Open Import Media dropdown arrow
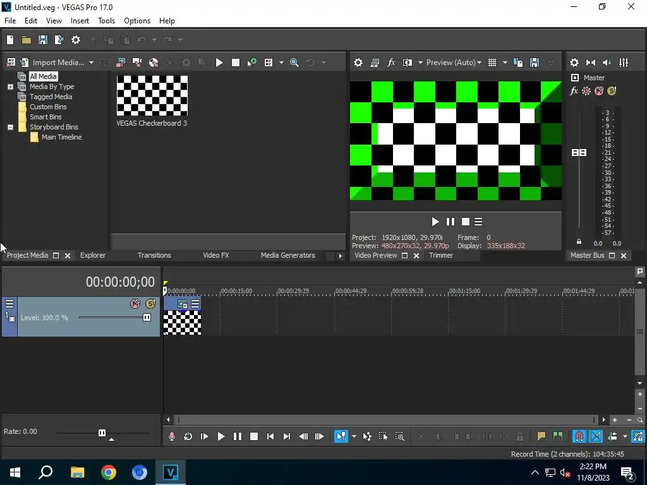This screenshot has width=647, height=485. click(x=91, y=63)
